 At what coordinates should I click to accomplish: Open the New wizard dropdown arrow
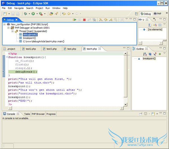coord(9,14)
